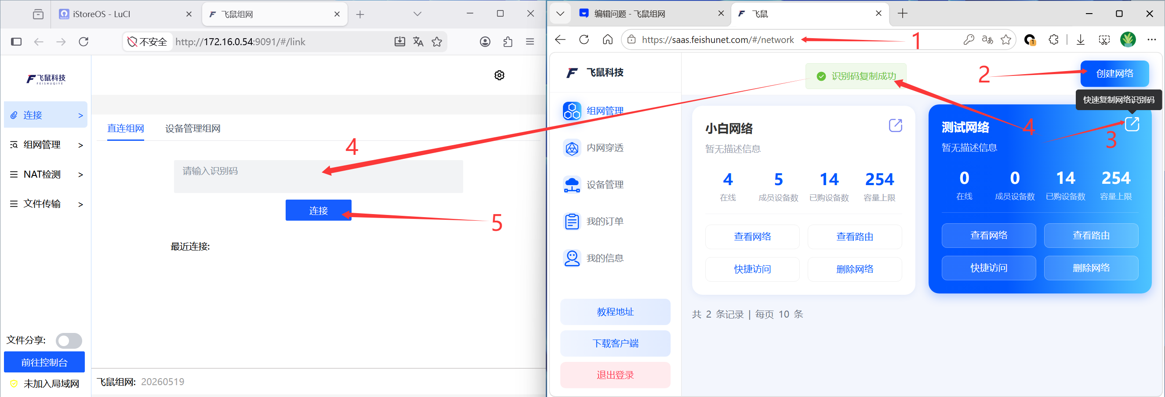
Task: Toggle the 文件分享 switch
Action: 69,340
